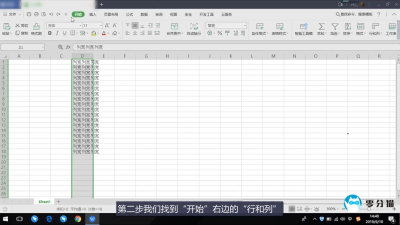Click the Cut (剪切) scissors icon
This screenshot has width=400, height=225.
[18, 25]
